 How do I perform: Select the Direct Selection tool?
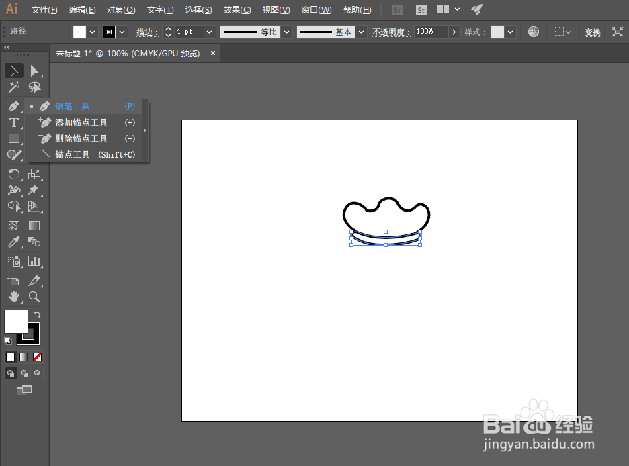click(x=34, y=71)
